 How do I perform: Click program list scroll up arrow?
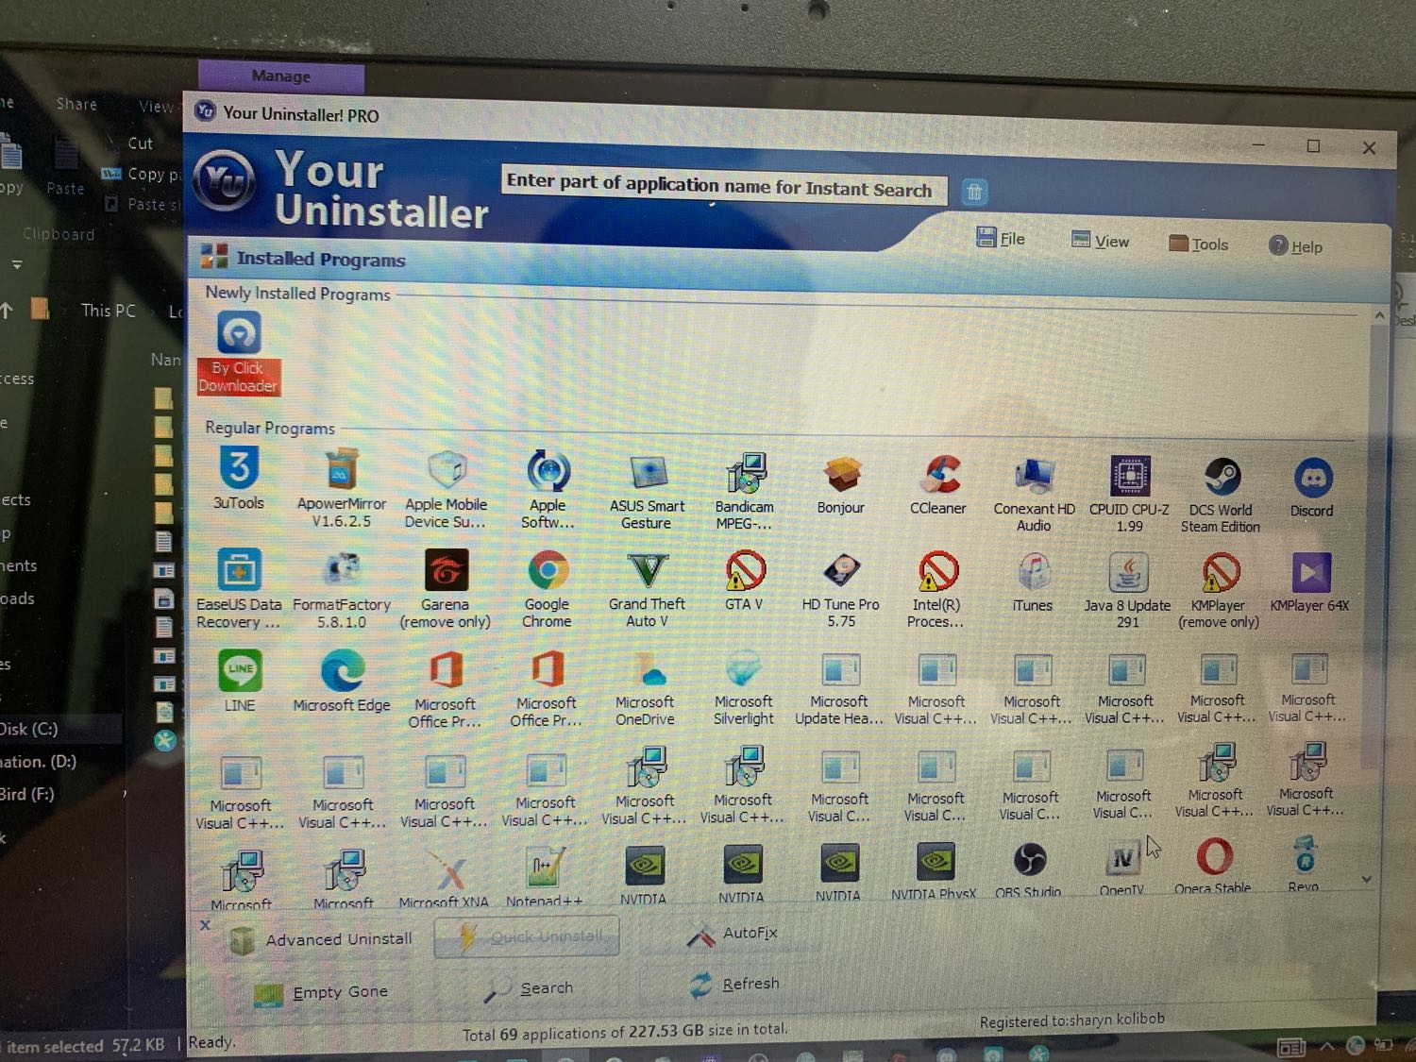[x=1380, y=315]
